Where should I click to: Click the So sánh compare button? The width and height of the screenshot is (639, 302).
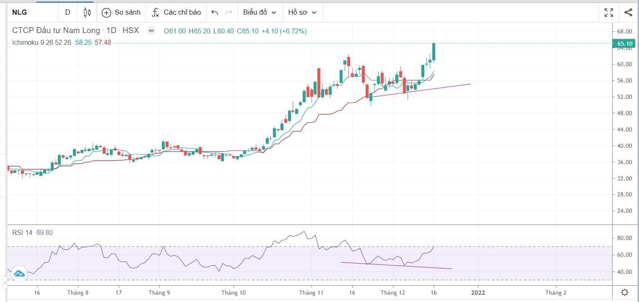(x=122, y=12)
